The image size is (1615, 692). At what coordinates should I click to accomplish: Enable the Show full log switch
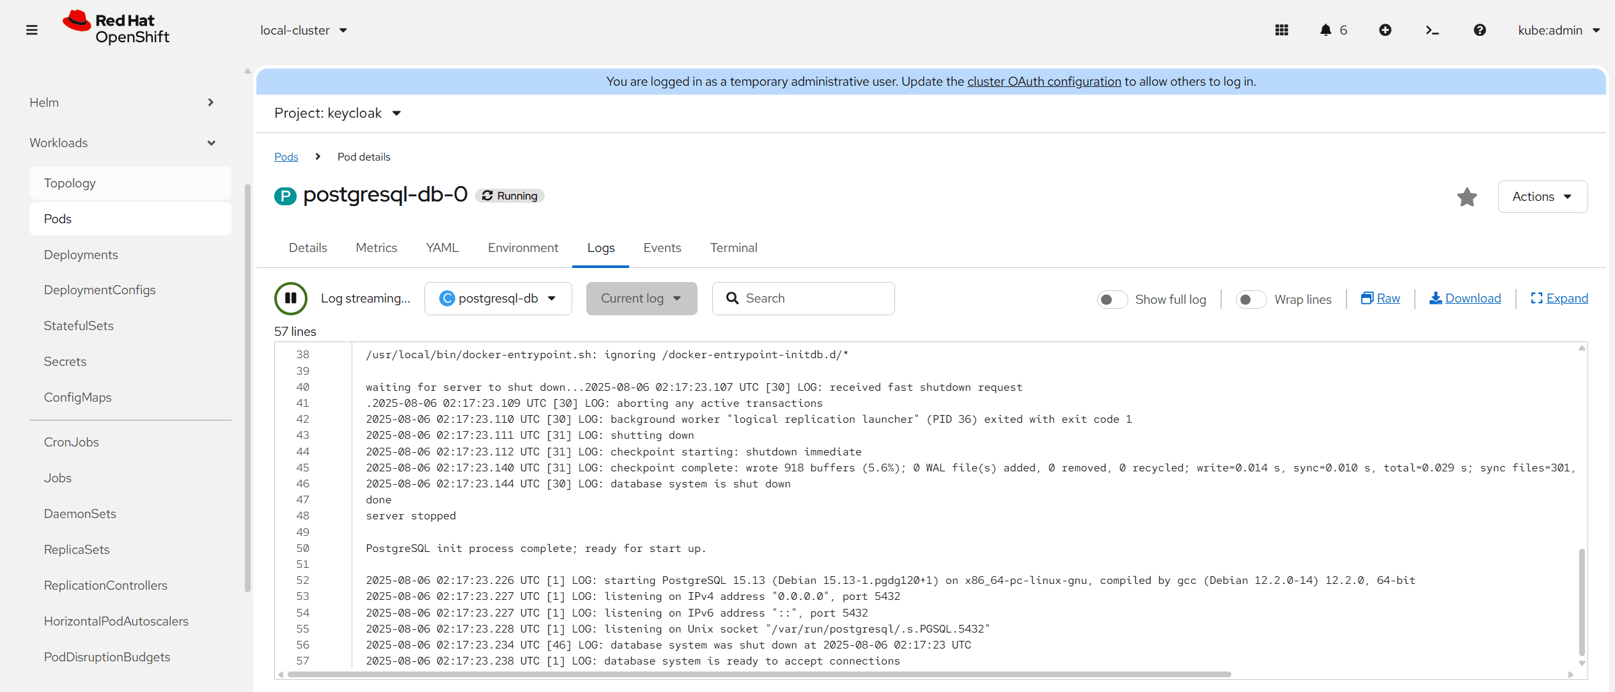coord(1112,299)
